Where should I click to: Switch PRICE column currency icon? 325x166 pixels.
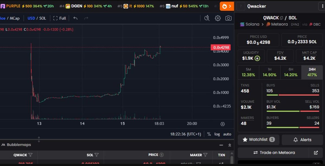click(x=162, y=155)
